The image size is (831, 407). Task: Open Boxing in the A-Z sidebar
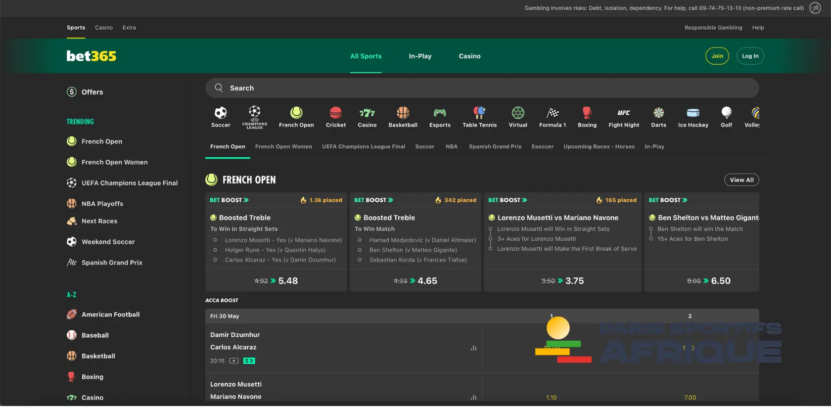click(x=85, y=377)
